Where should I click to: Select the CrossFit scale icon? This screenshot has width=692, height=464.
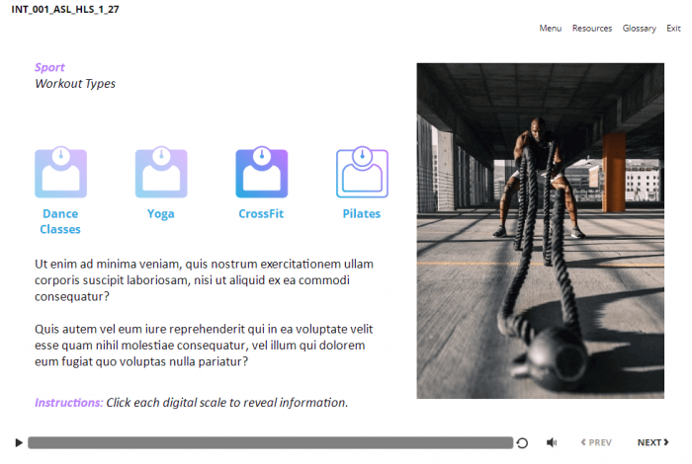coord(261,174)
